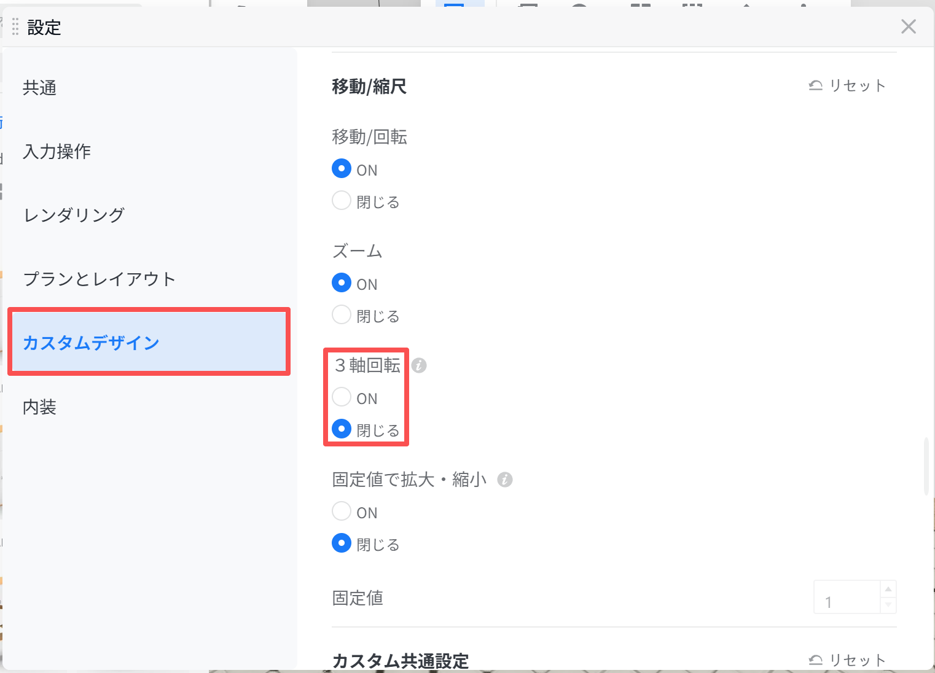Click the drag handle icon beside 設定 title
The width and height of the screenshot is (935, 673).
15,27
